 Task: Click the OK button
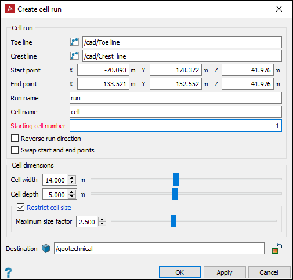[180, 272]
